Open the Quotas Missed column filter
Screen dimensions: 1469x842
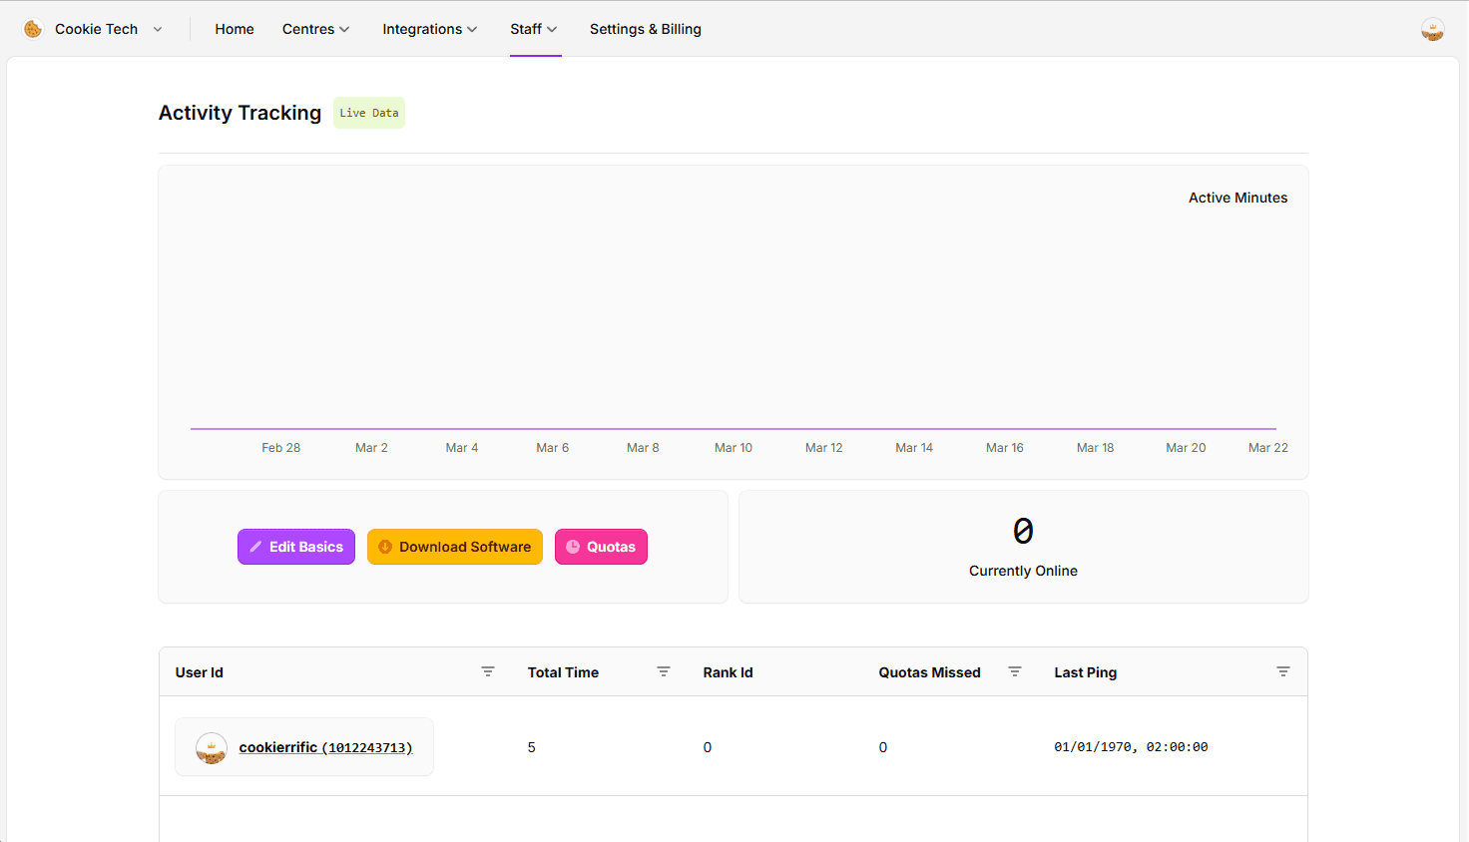[1015, 671]
